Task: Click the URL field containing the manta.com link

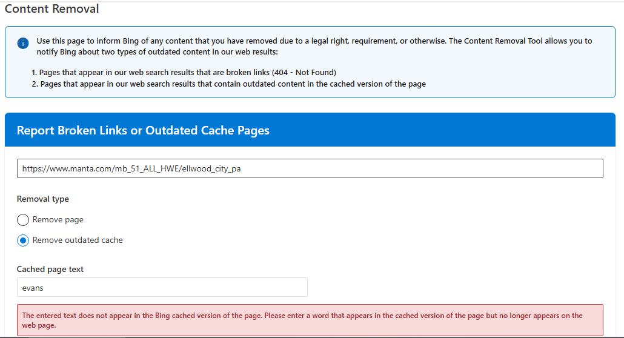Action: [310, 168]
